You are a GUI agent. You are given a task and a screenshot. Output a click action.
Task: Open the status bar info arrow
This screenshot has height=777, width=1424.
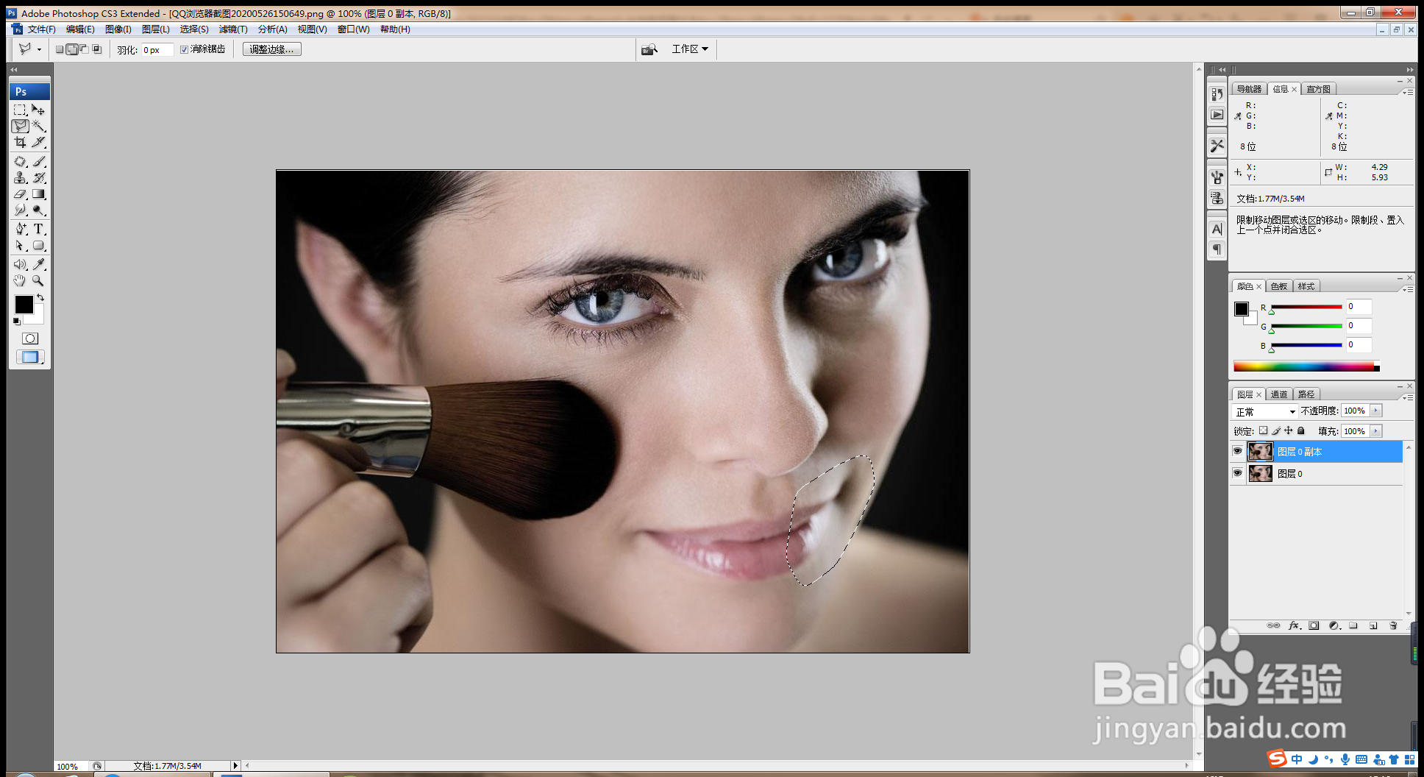pos(235,766)
